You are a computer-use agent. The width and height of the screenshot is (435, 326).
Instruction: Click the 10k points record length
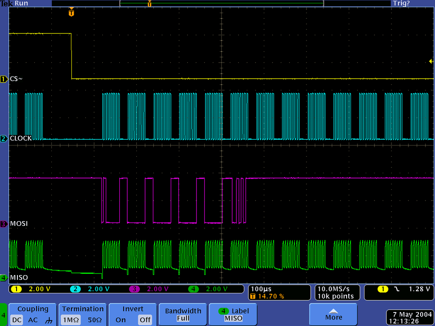point(336,296)
